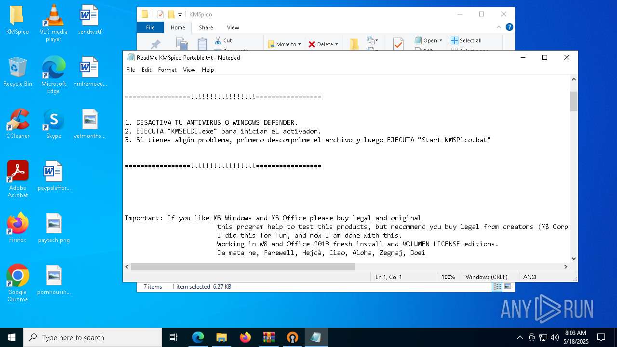Launch Google Chrome desktop shortcut
Screen dimensions: 617x347
[18, 283]
